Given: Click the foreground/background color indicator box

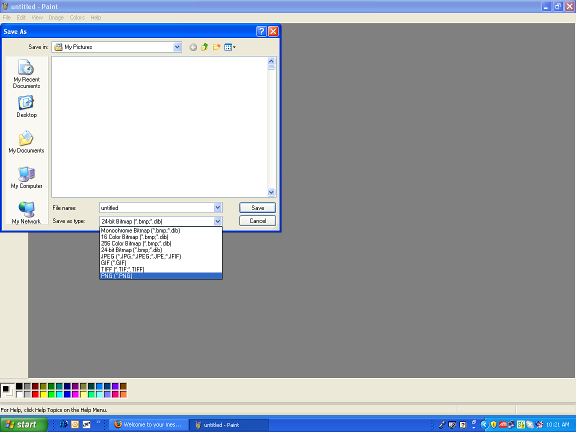Looking at the screenshot, I should click(x=7, y=390).
